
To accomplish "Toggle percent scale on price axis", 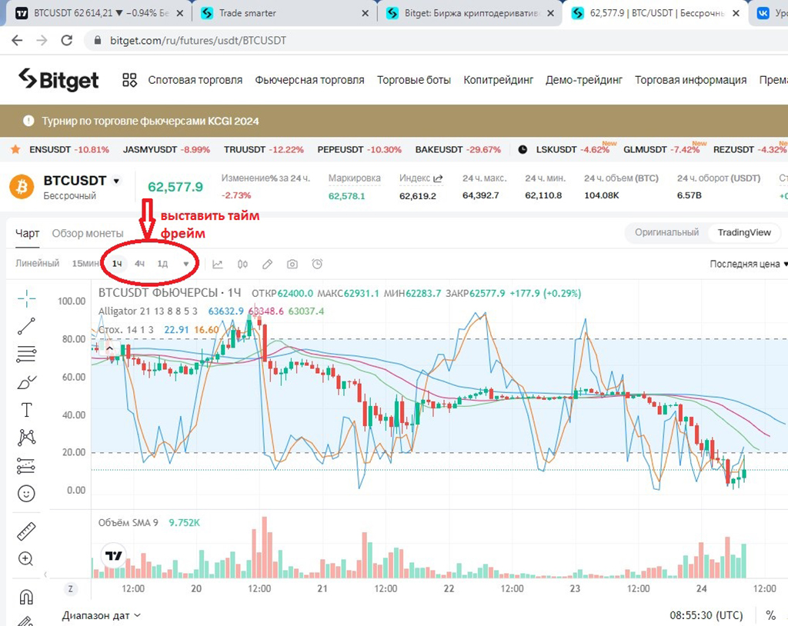I will pyautogui.click(x=770, y=615).
